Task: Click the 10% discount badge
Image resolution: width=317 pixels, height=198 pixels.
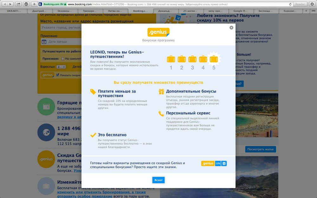Action: [x=218, y=163]
